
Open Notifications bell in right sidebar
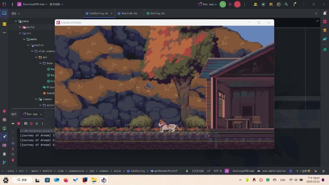click(325, 13)
